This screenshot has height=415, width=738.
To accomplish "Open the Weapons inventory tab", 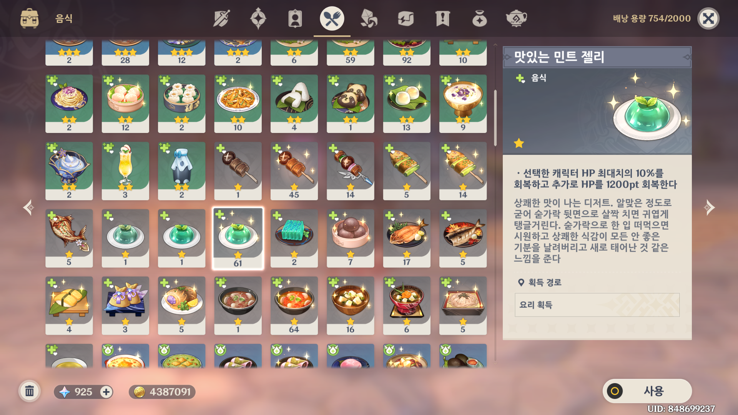I will coord(221,18).
